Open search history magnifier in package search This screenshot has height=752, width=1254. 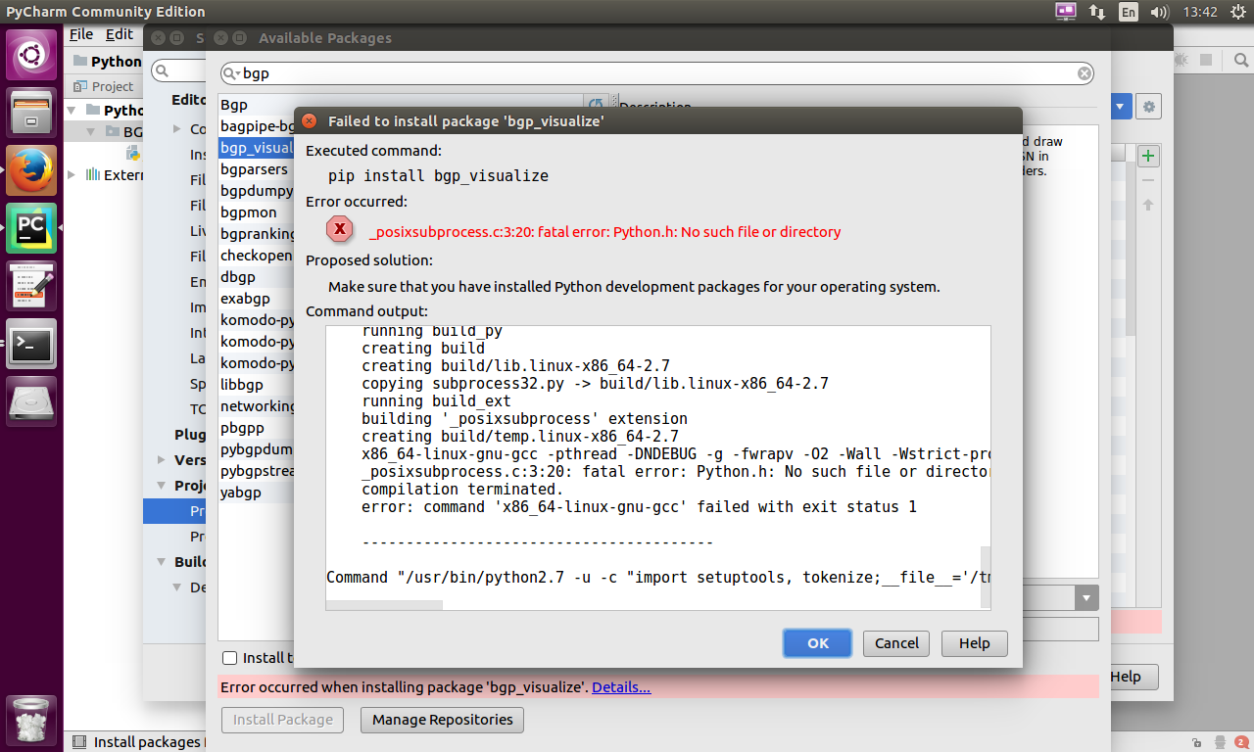(232, 73)
